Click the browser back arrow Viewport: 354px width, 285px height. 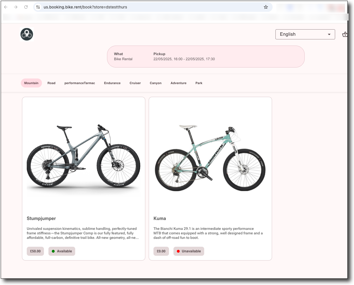(6, 7)
